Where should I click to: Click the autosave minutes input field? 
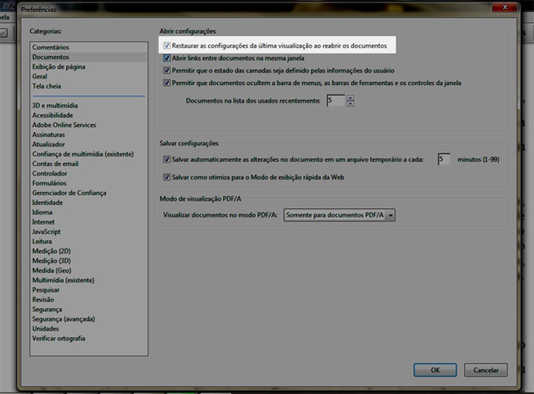tap(444, 159)
